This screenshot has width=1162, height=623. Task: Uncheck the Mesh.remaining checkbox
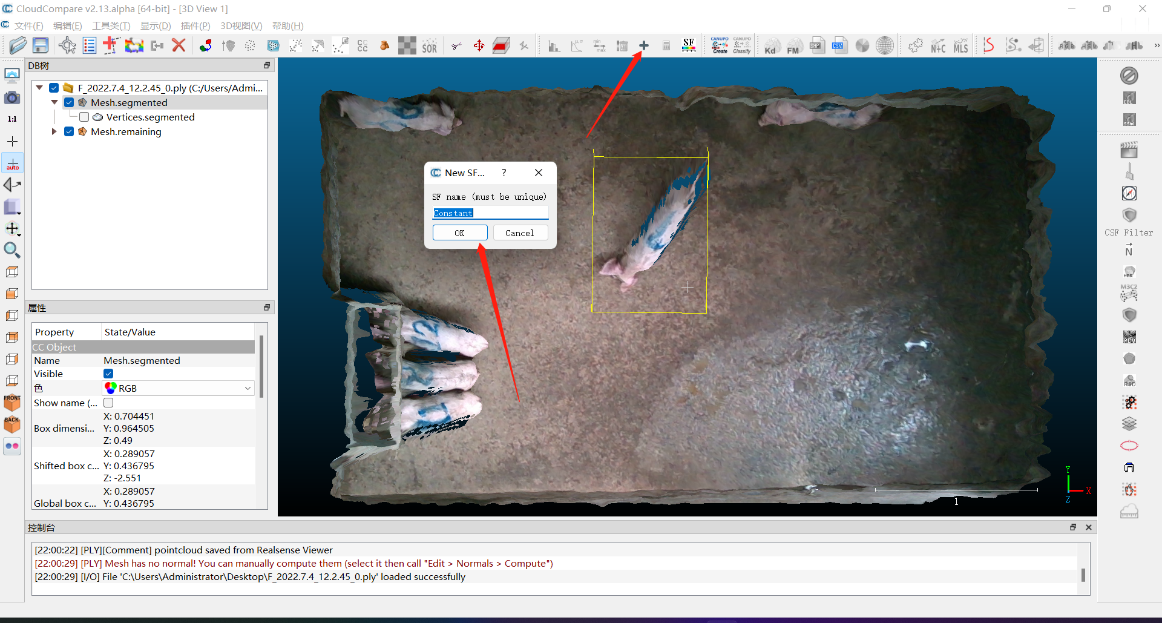click(x=69, y=131)
